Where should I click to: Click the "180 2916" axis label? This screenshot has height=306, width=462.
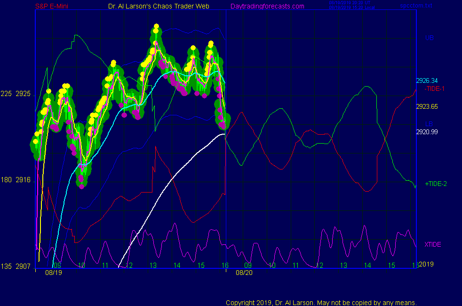16,180
